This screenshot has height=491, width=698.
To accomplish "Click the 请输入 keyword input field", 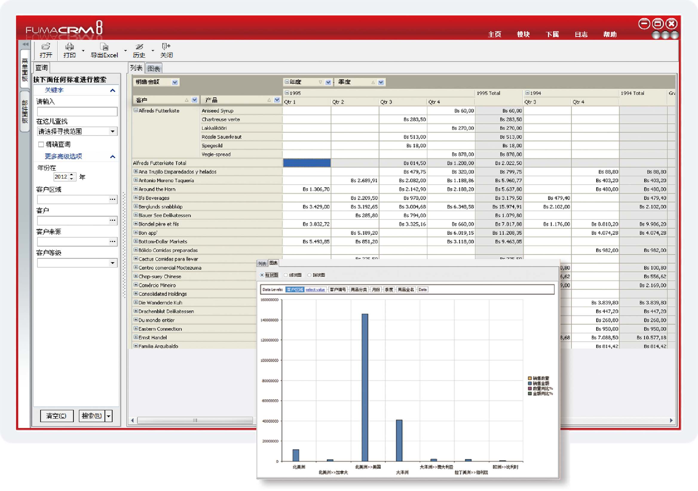I will coord(77,111).
